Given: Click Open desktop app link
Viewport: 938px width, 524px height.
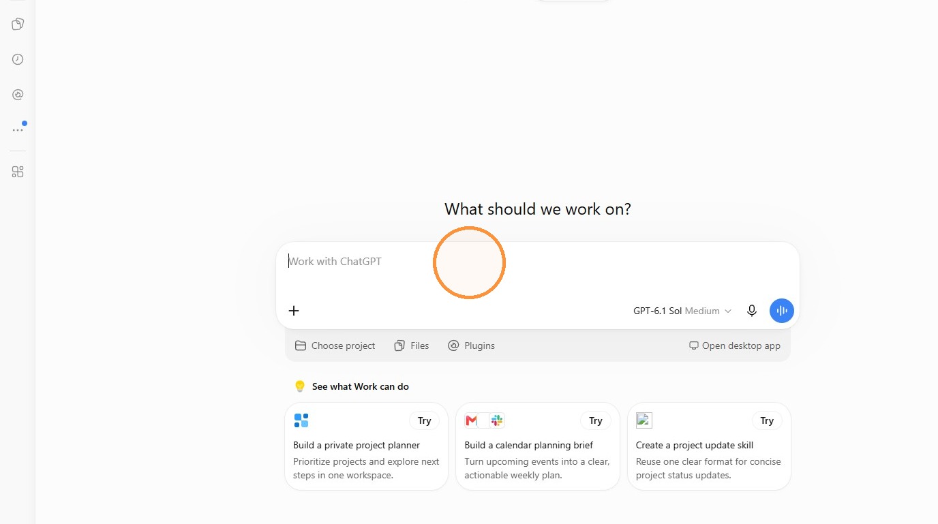Looking at the screenshot, I should (735, 345).
